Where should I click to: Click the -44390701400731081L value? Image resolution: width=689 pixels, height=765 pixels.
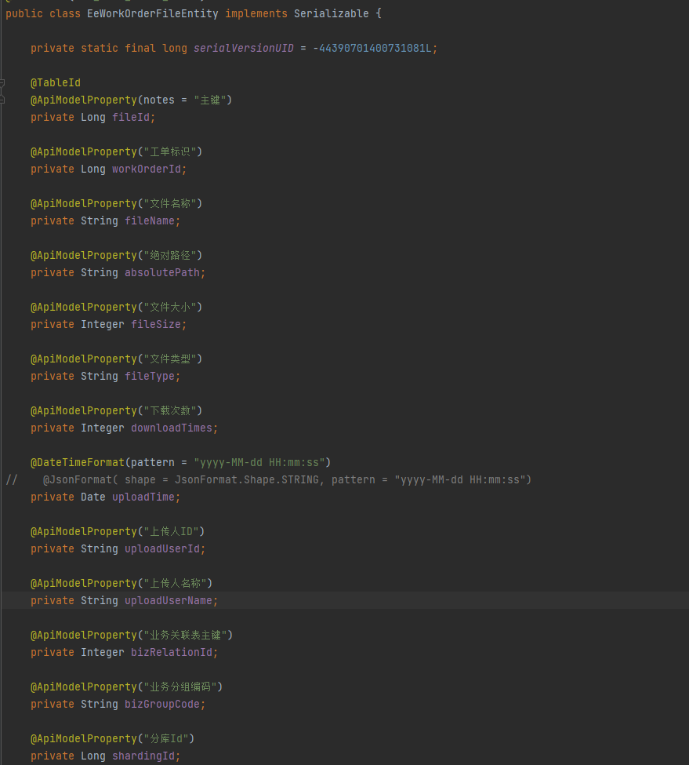372,49
